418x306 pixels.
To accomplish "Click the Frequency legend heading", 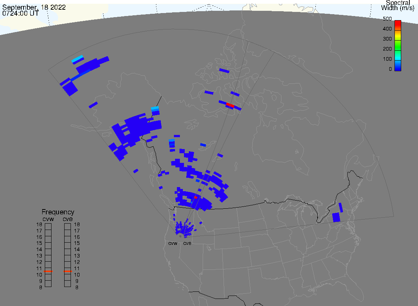I will (x=58, y=212).
